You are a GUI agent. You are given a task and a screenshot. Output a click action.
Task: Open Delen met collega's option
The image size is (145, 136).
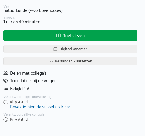tap(28, 73)
